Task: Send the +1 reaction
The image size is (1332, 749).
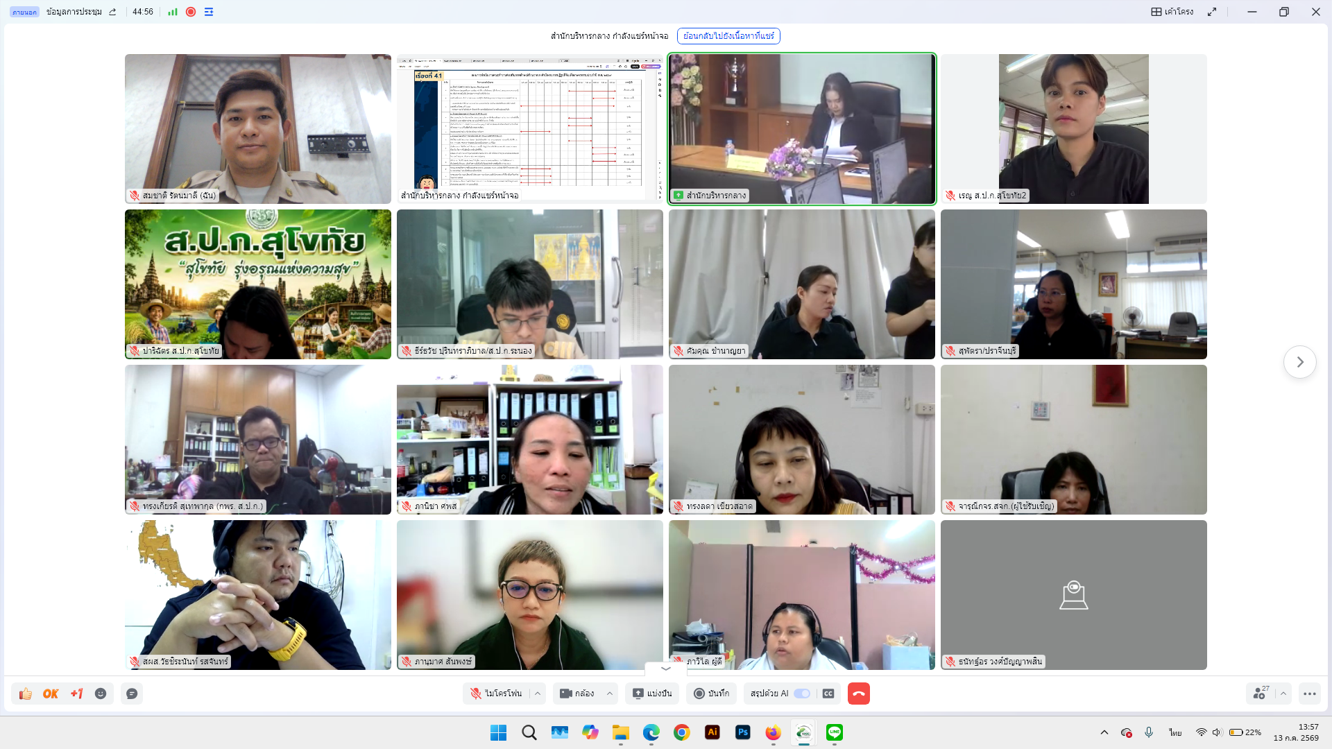Action: [x=76, y=694]
